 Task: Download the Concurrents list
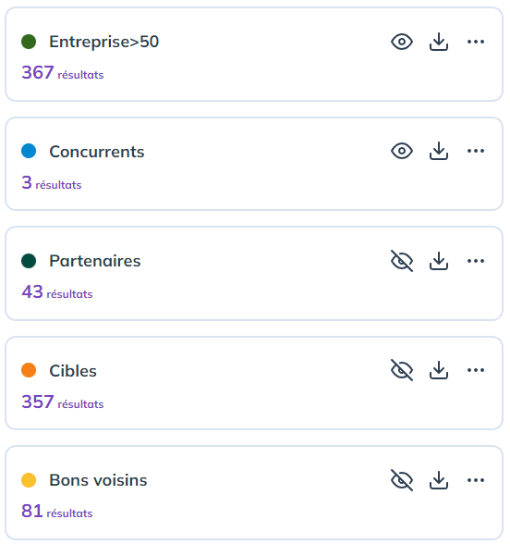439,151
